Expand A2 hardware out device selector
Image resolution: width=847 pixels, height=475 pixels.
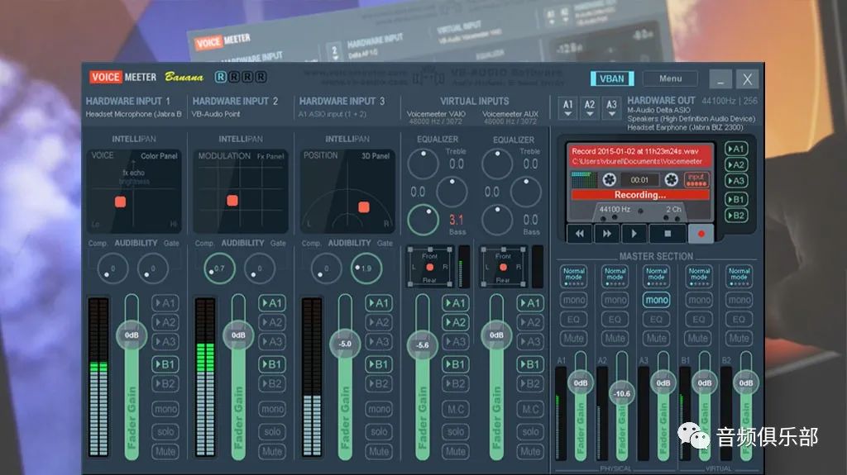[589, 107]
